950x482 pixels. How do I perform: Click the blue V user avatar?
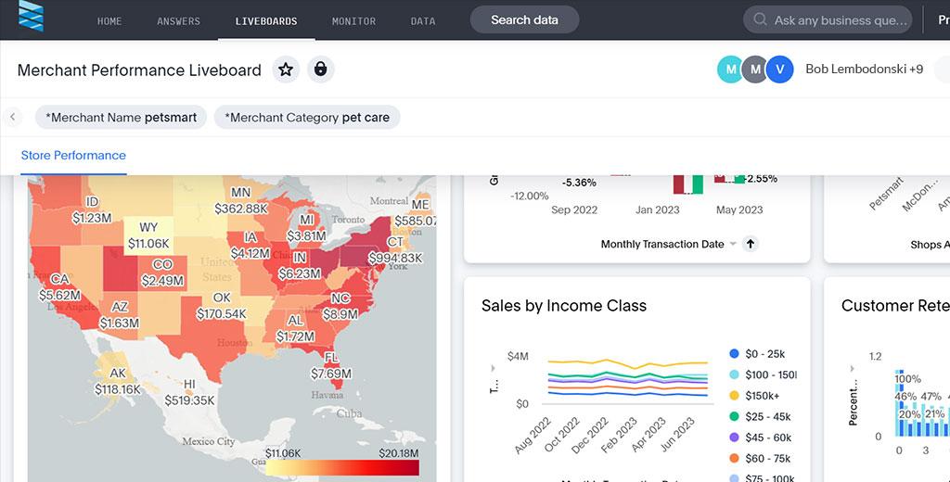pyautogui.click(x=779, y=69)
